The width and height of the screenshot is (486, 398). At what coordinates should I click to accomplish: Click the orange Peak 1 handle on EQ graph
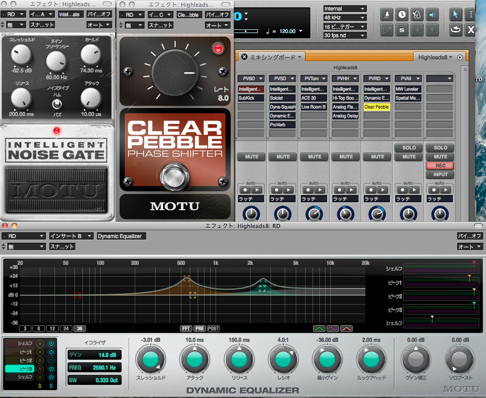pyautogui.click(x=187, y=278)
